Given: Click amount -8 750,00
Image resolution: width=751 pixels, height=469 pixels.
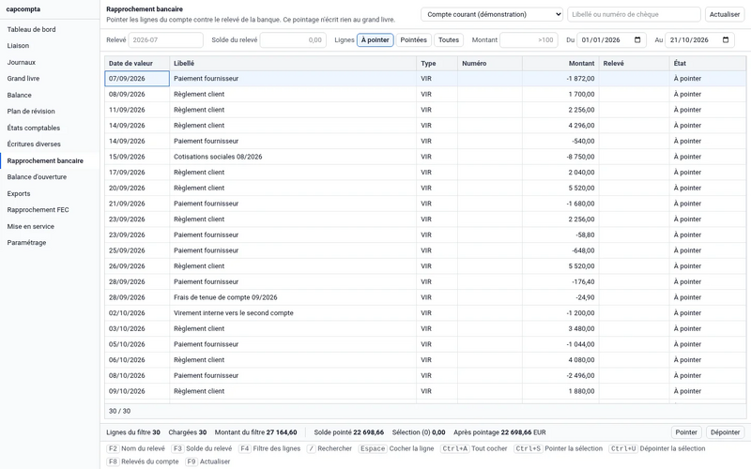Looking at the screenshot, I should click(x=580, y=157).
